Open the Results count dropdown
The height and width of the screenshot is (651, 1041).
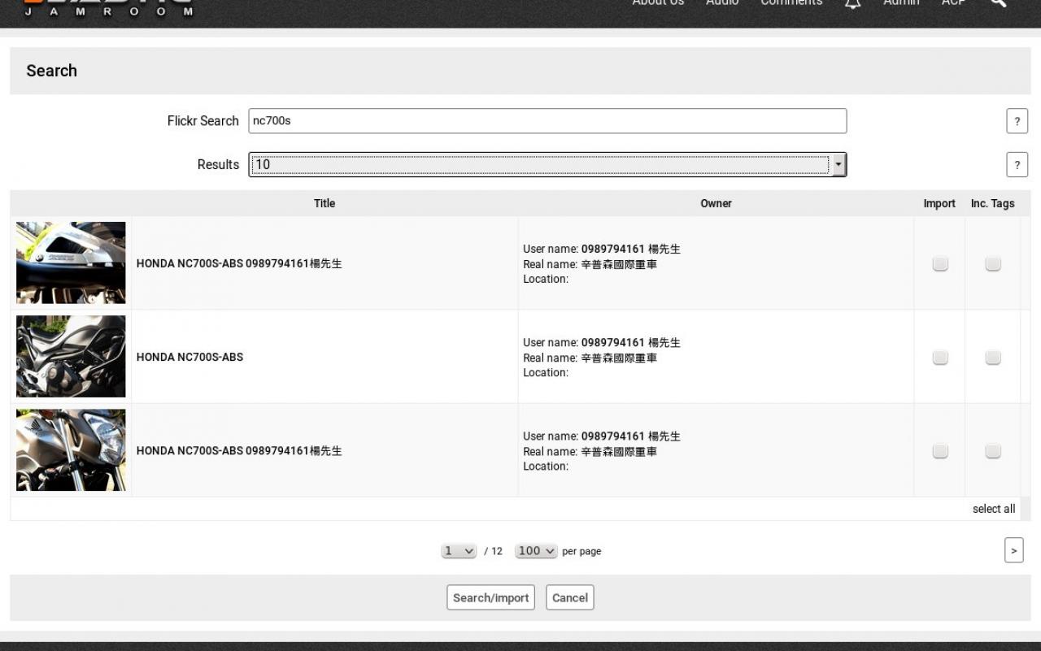coord(547,164)
